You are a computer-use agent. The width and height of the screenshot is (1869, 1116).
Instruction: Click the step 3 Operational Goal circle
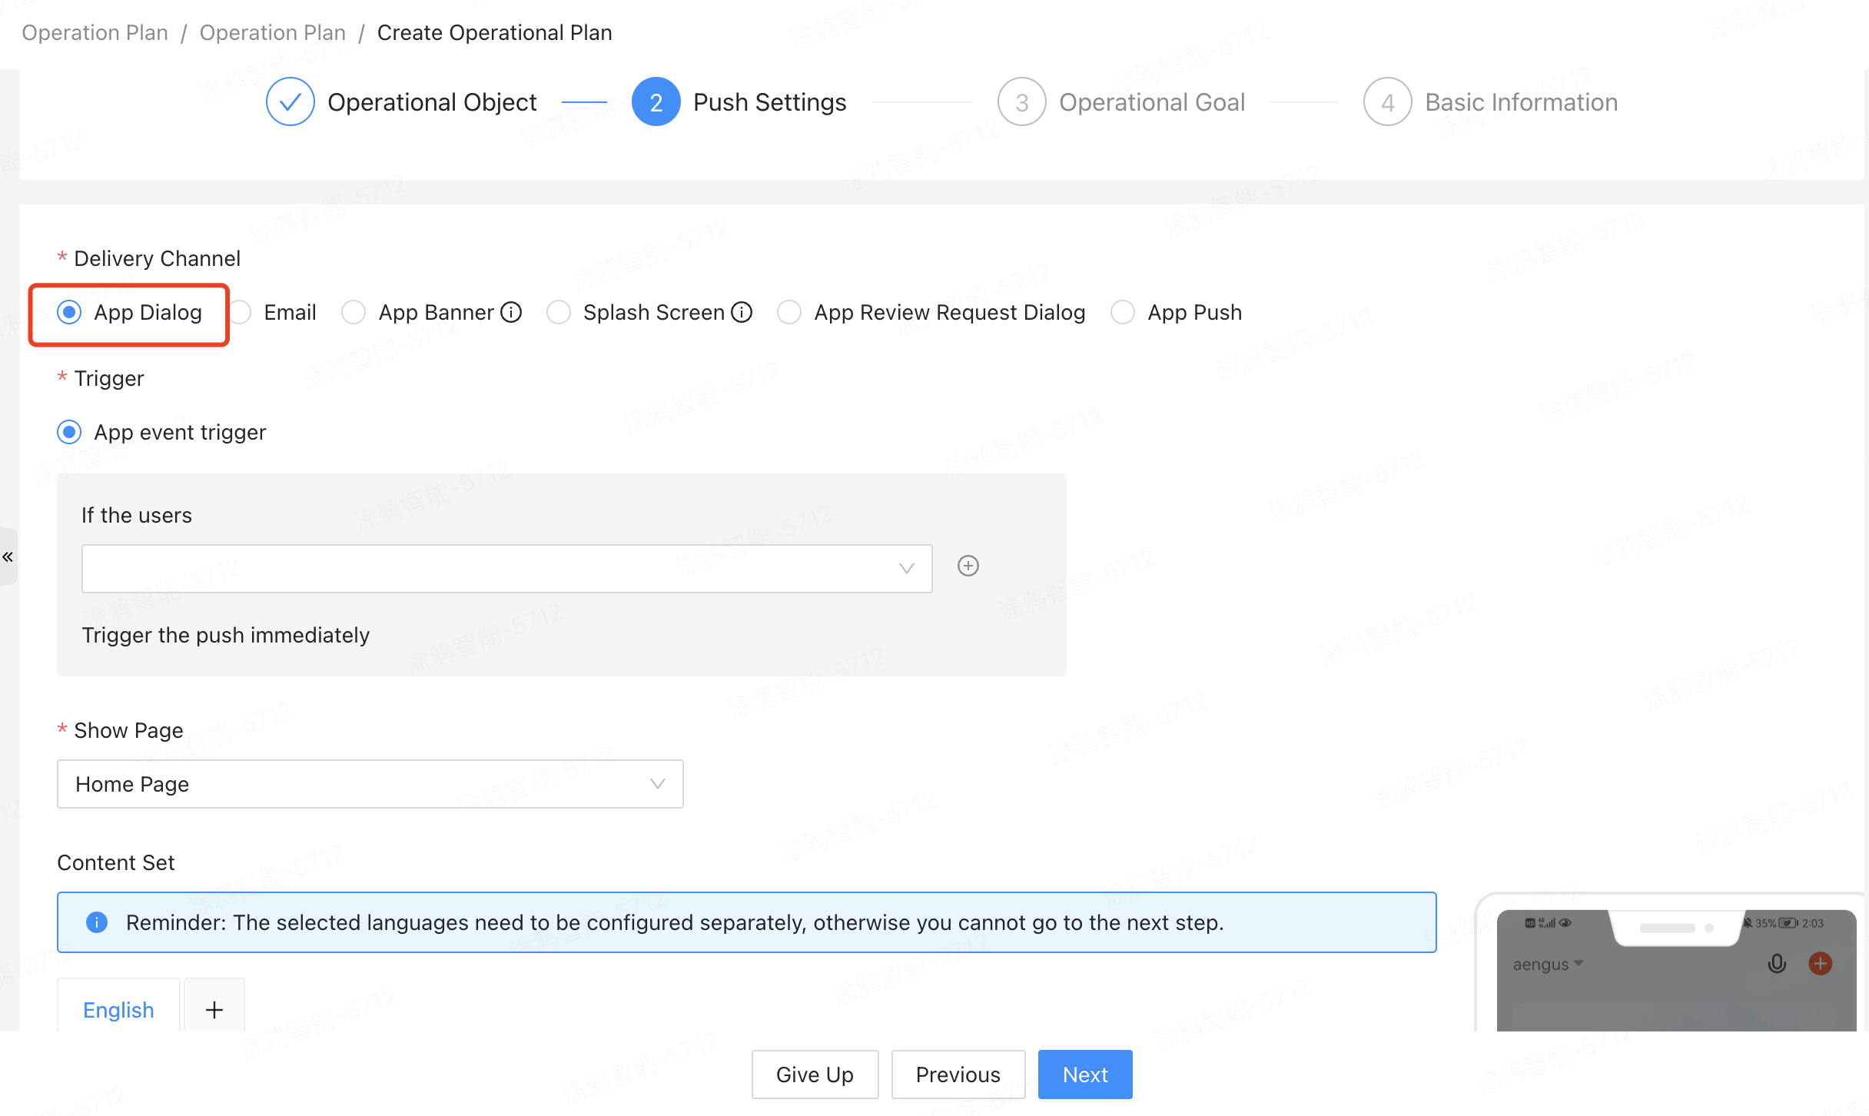tap(1021, 101)
